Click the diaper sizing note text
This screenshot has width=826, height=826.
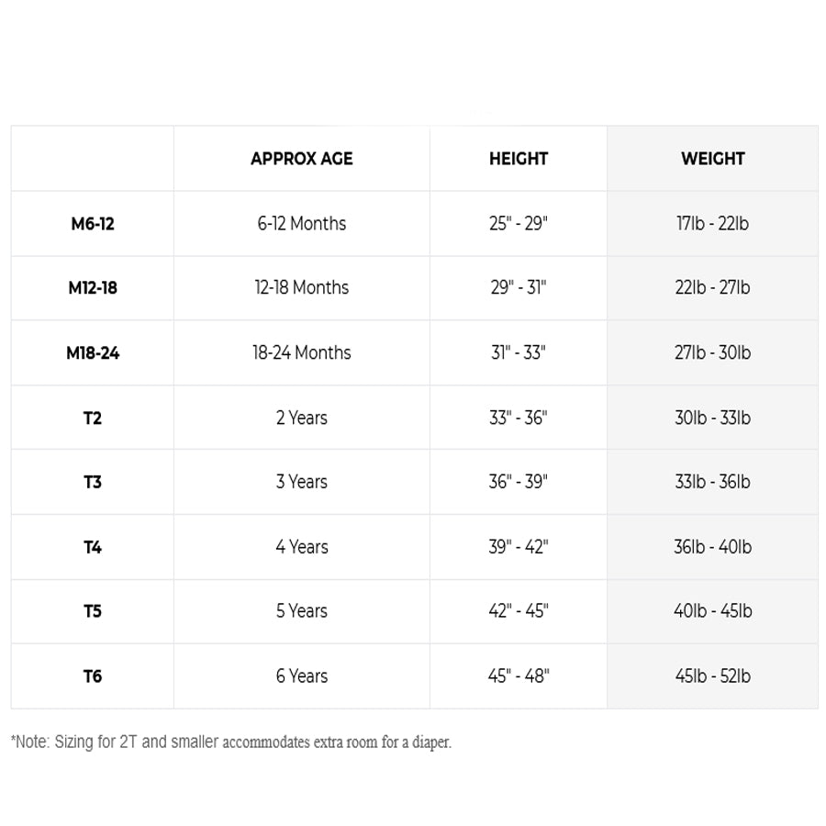(x=231, y=742)
